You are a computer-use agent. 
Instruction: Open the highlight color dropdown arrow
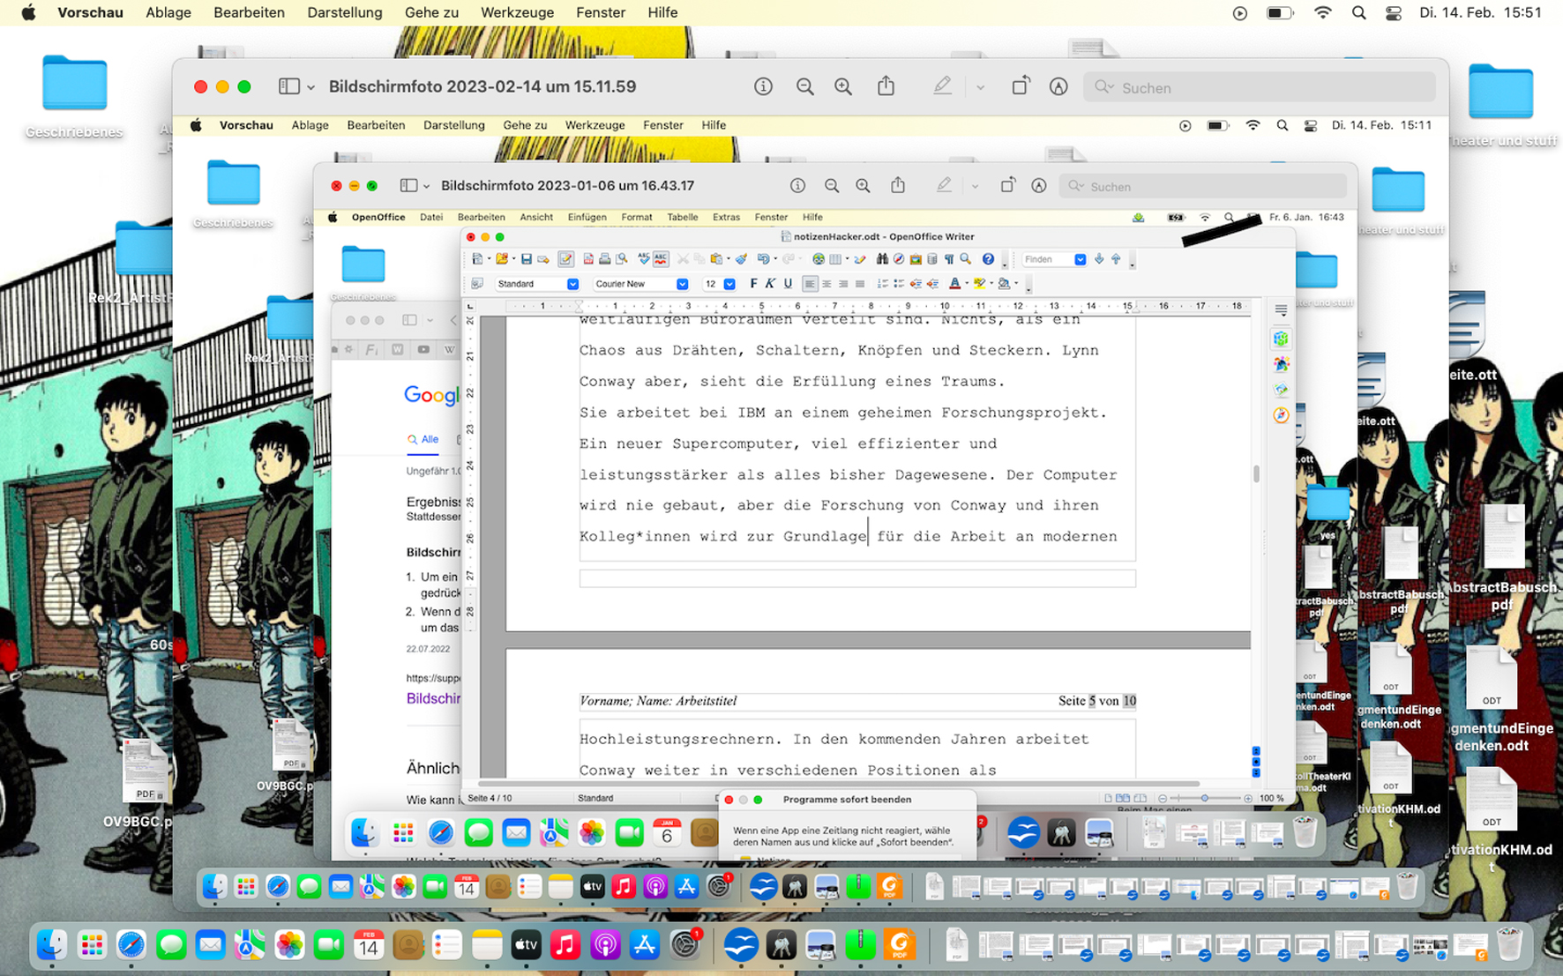point(980,87)
